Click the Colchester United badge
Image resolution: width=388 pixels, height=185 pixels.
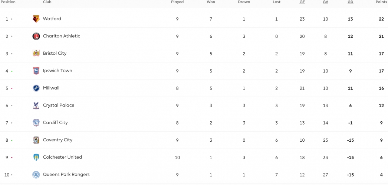click(x=36, y=157)
